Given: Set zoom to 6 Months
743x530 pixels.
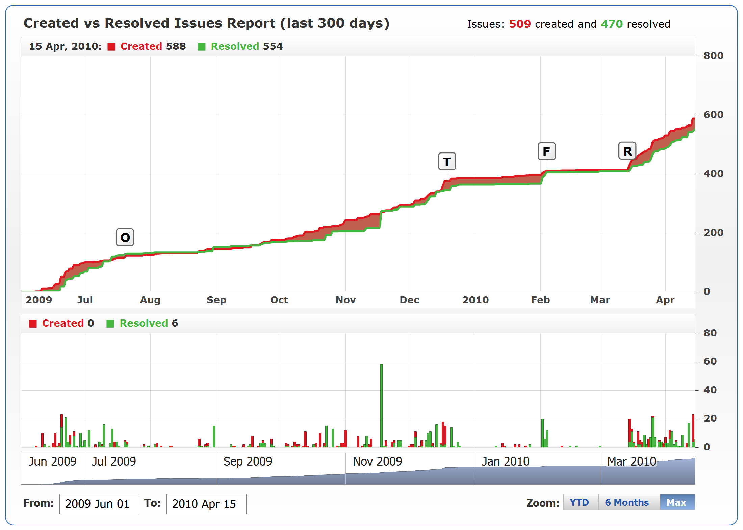Looking at the screenshot, I should [627, 502].
